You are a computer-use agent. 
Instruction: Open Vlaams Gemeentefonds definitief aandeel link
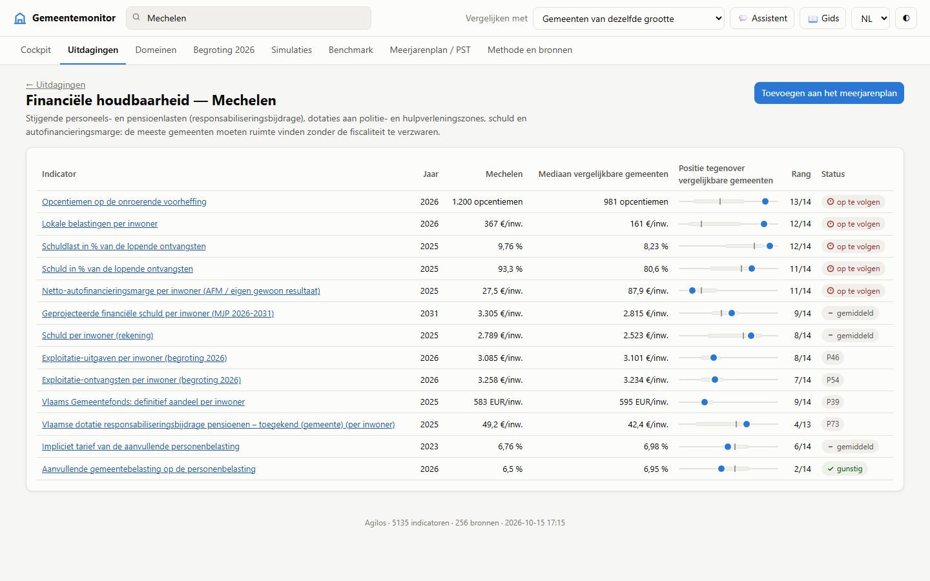tap(143, 402)
